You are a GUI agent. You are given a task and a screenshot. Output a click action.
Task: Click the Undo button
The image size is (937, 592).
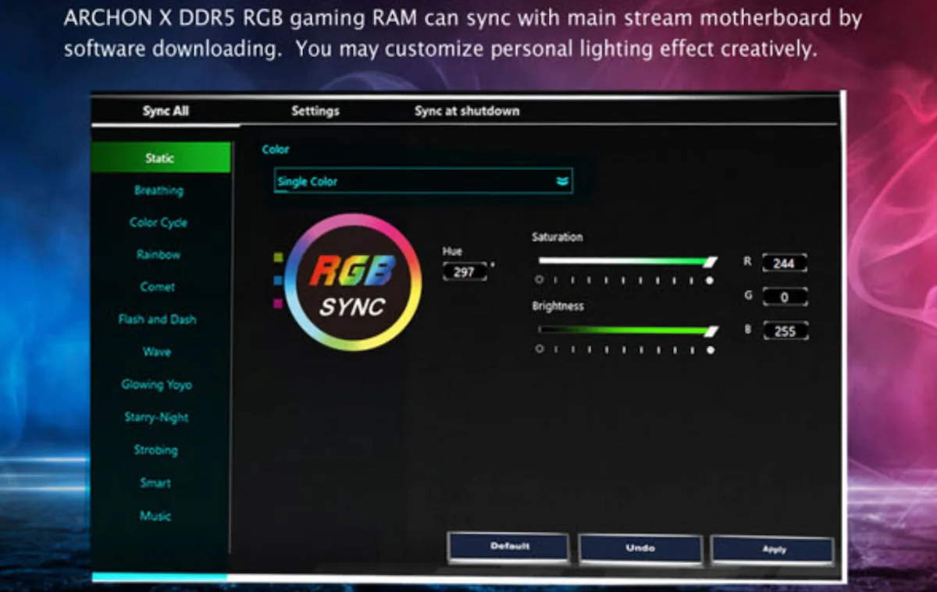(x=640, y=548)
